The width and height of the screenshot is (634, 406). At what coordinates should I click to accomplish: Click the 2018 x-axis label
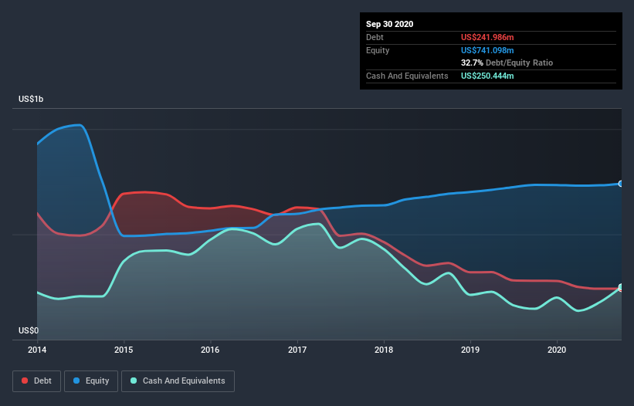(x=384, y=350)
